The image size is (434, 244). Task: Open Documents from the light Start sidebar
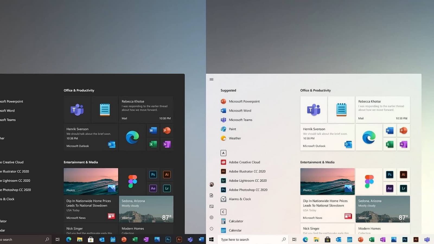coord(212,195)
